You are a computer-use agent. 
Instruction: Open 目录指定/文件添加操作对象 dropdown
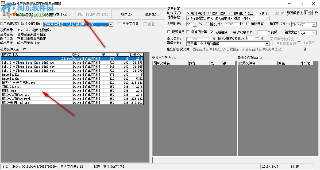[111, 25]
